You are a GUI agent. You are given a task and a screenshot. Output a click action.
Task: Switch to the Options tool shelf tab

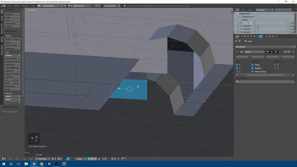point(2,39)
